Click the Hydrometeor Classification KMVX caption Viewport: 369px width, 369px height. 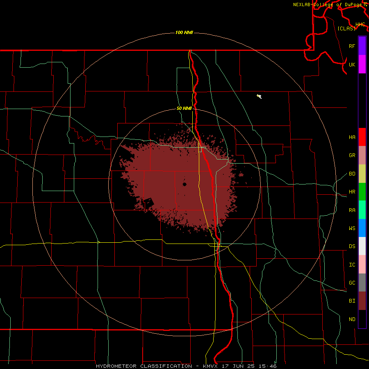[186, 366]
